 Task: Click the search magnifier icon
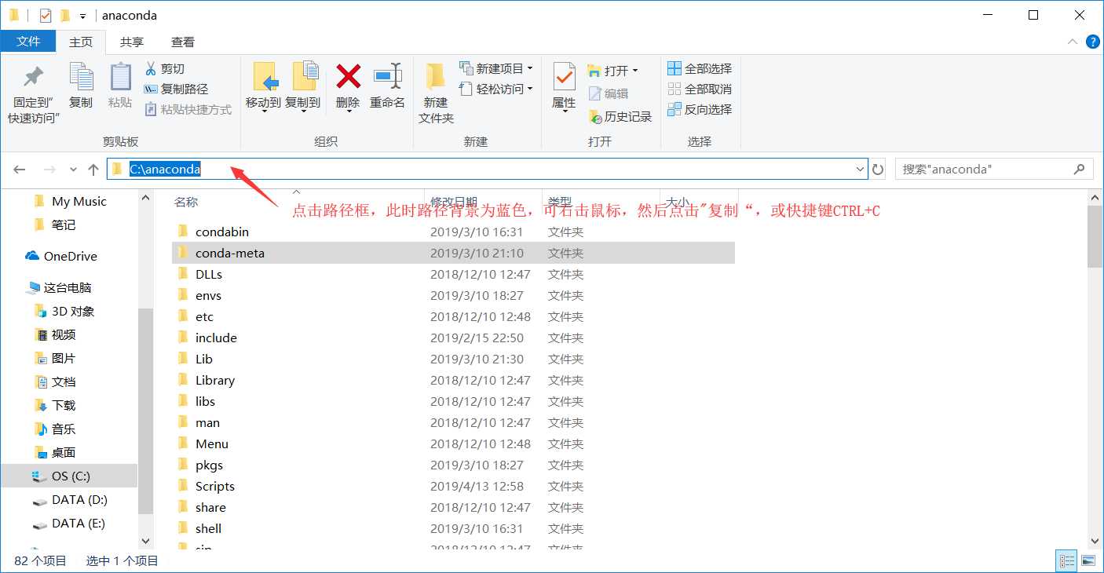click(x=1080, y=169)
